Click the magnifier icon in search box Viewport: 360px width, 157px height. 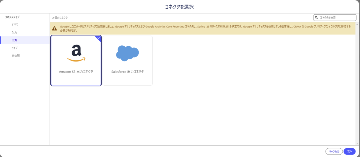click(316, 18)
